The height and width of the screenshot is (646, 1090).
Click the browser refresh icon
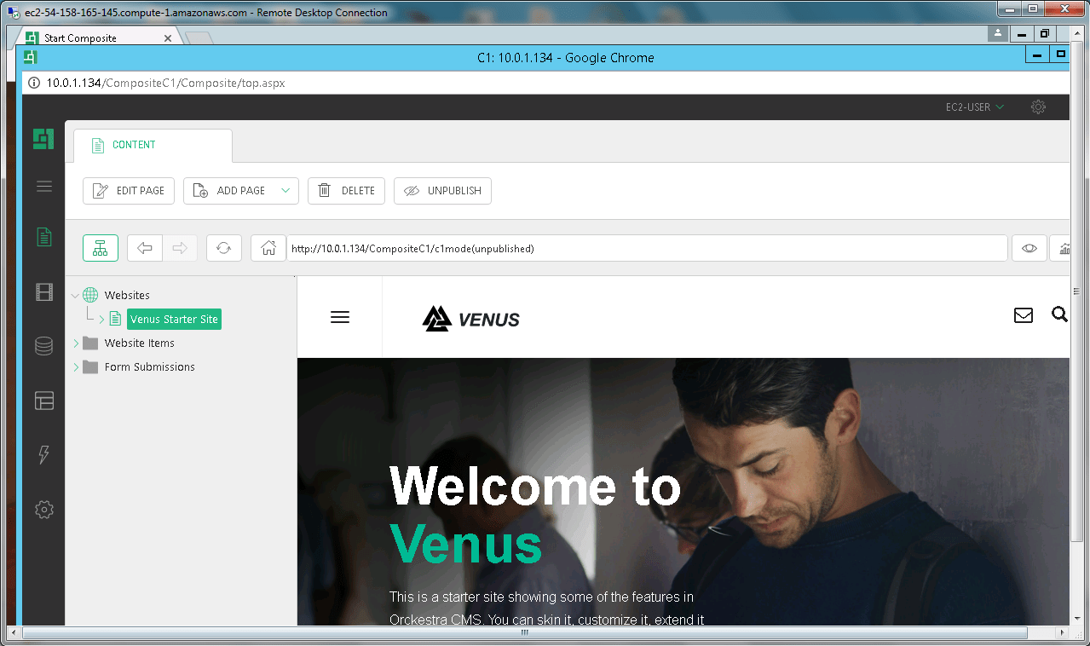pyautogui.click(x=223, y=248)
